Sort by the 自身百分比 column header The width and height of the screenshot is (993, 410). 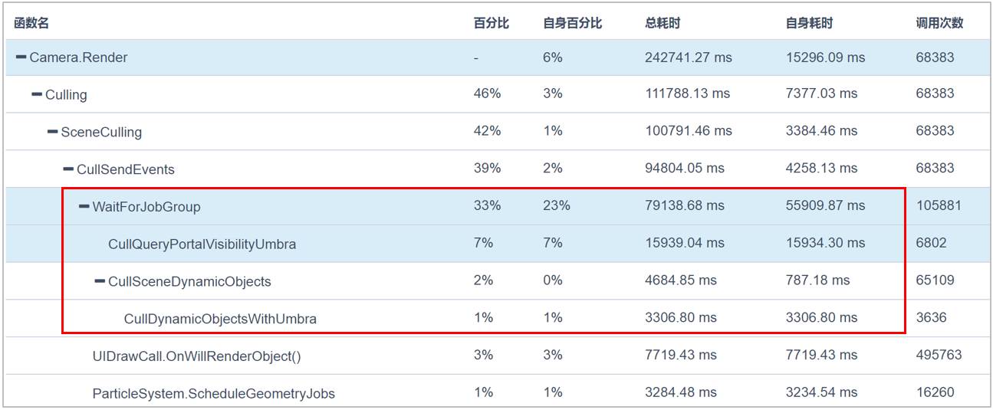(572, 23)
